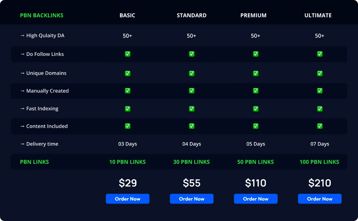Click Basic plan's Do Follow Links checkmark
This screenshot has width=358, height=221.
tap(127, 54)
